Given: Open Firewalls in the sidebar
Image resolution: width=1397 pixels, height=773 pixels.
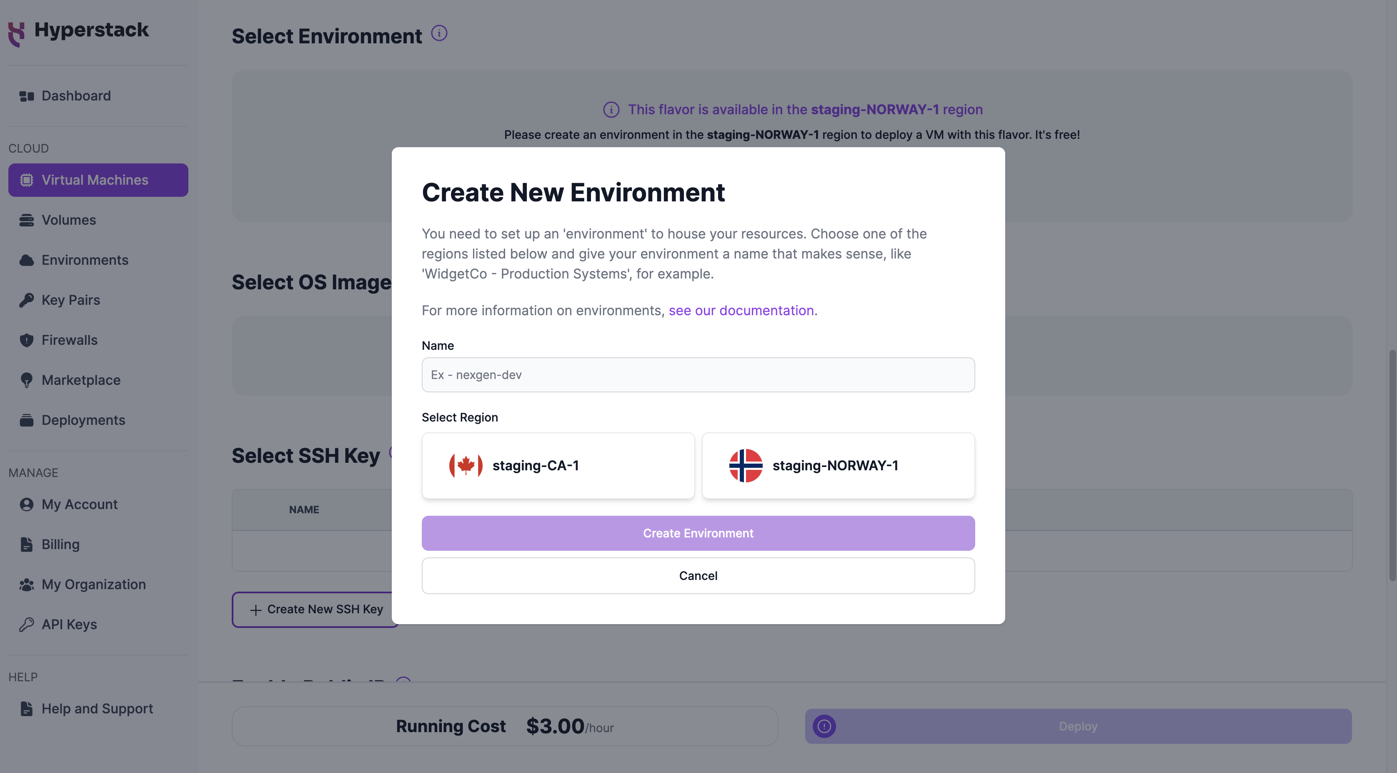Looking at the screenshot, I should 98,340.
